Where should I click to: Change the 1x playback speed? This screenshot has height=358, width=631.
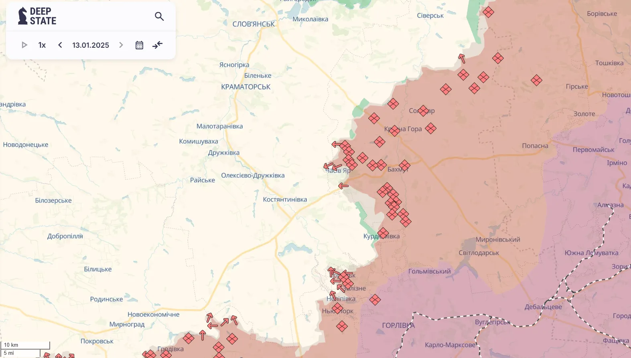[42, 45]
